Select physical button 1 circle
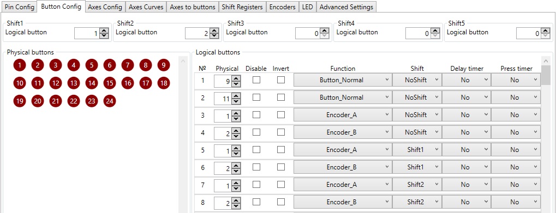The height and width of the screenshot is (213, 556). coord(20,65)
